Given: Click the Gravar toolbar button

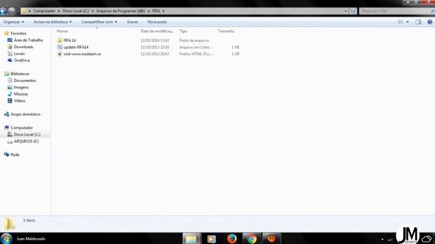Looking at the screenshot, I should [133, 22].
